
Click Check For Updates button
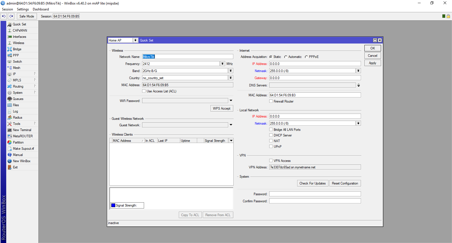pos(313,183)
